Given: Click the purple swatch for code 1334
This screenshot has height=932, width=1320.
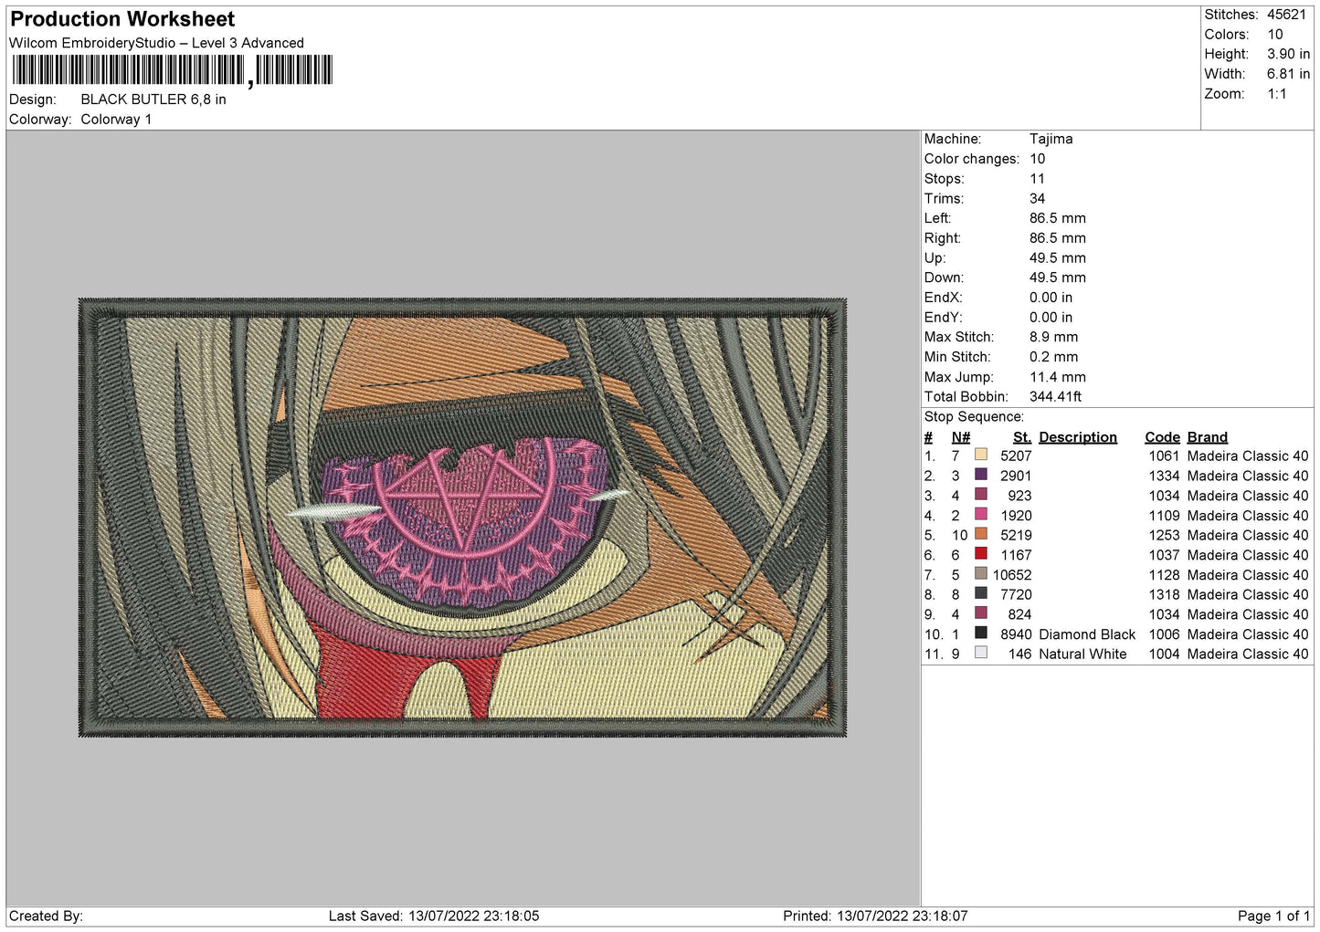Looking at the screenshot, I should click(981, 475).
